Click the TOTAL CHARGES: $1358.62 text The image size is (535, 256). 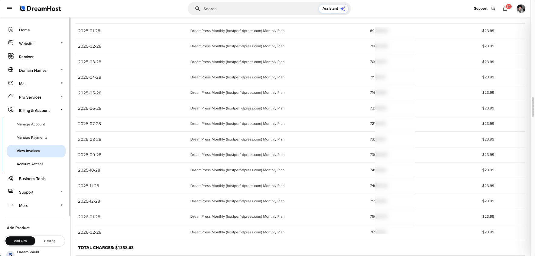pyautogui.click(x=106, y=248)
